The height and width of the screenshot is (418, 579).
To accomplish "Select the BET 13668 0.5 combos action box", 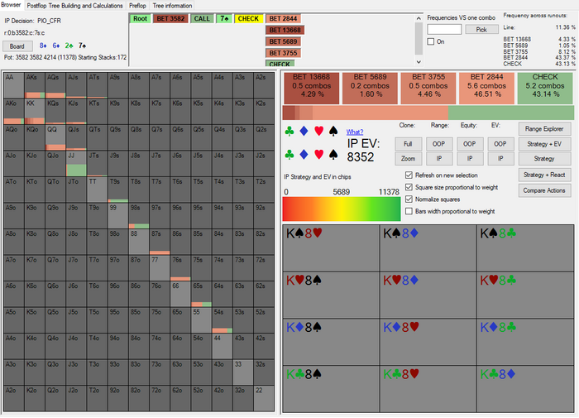I will pos(311,88).
